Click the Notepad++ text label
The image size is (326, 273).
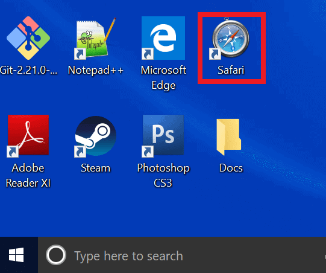point(96,70)
